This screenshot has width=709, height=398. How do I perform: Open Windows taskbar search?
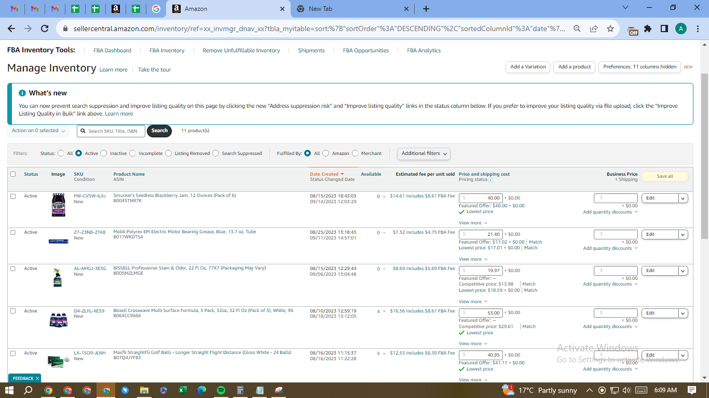click(x=28, y=390)
